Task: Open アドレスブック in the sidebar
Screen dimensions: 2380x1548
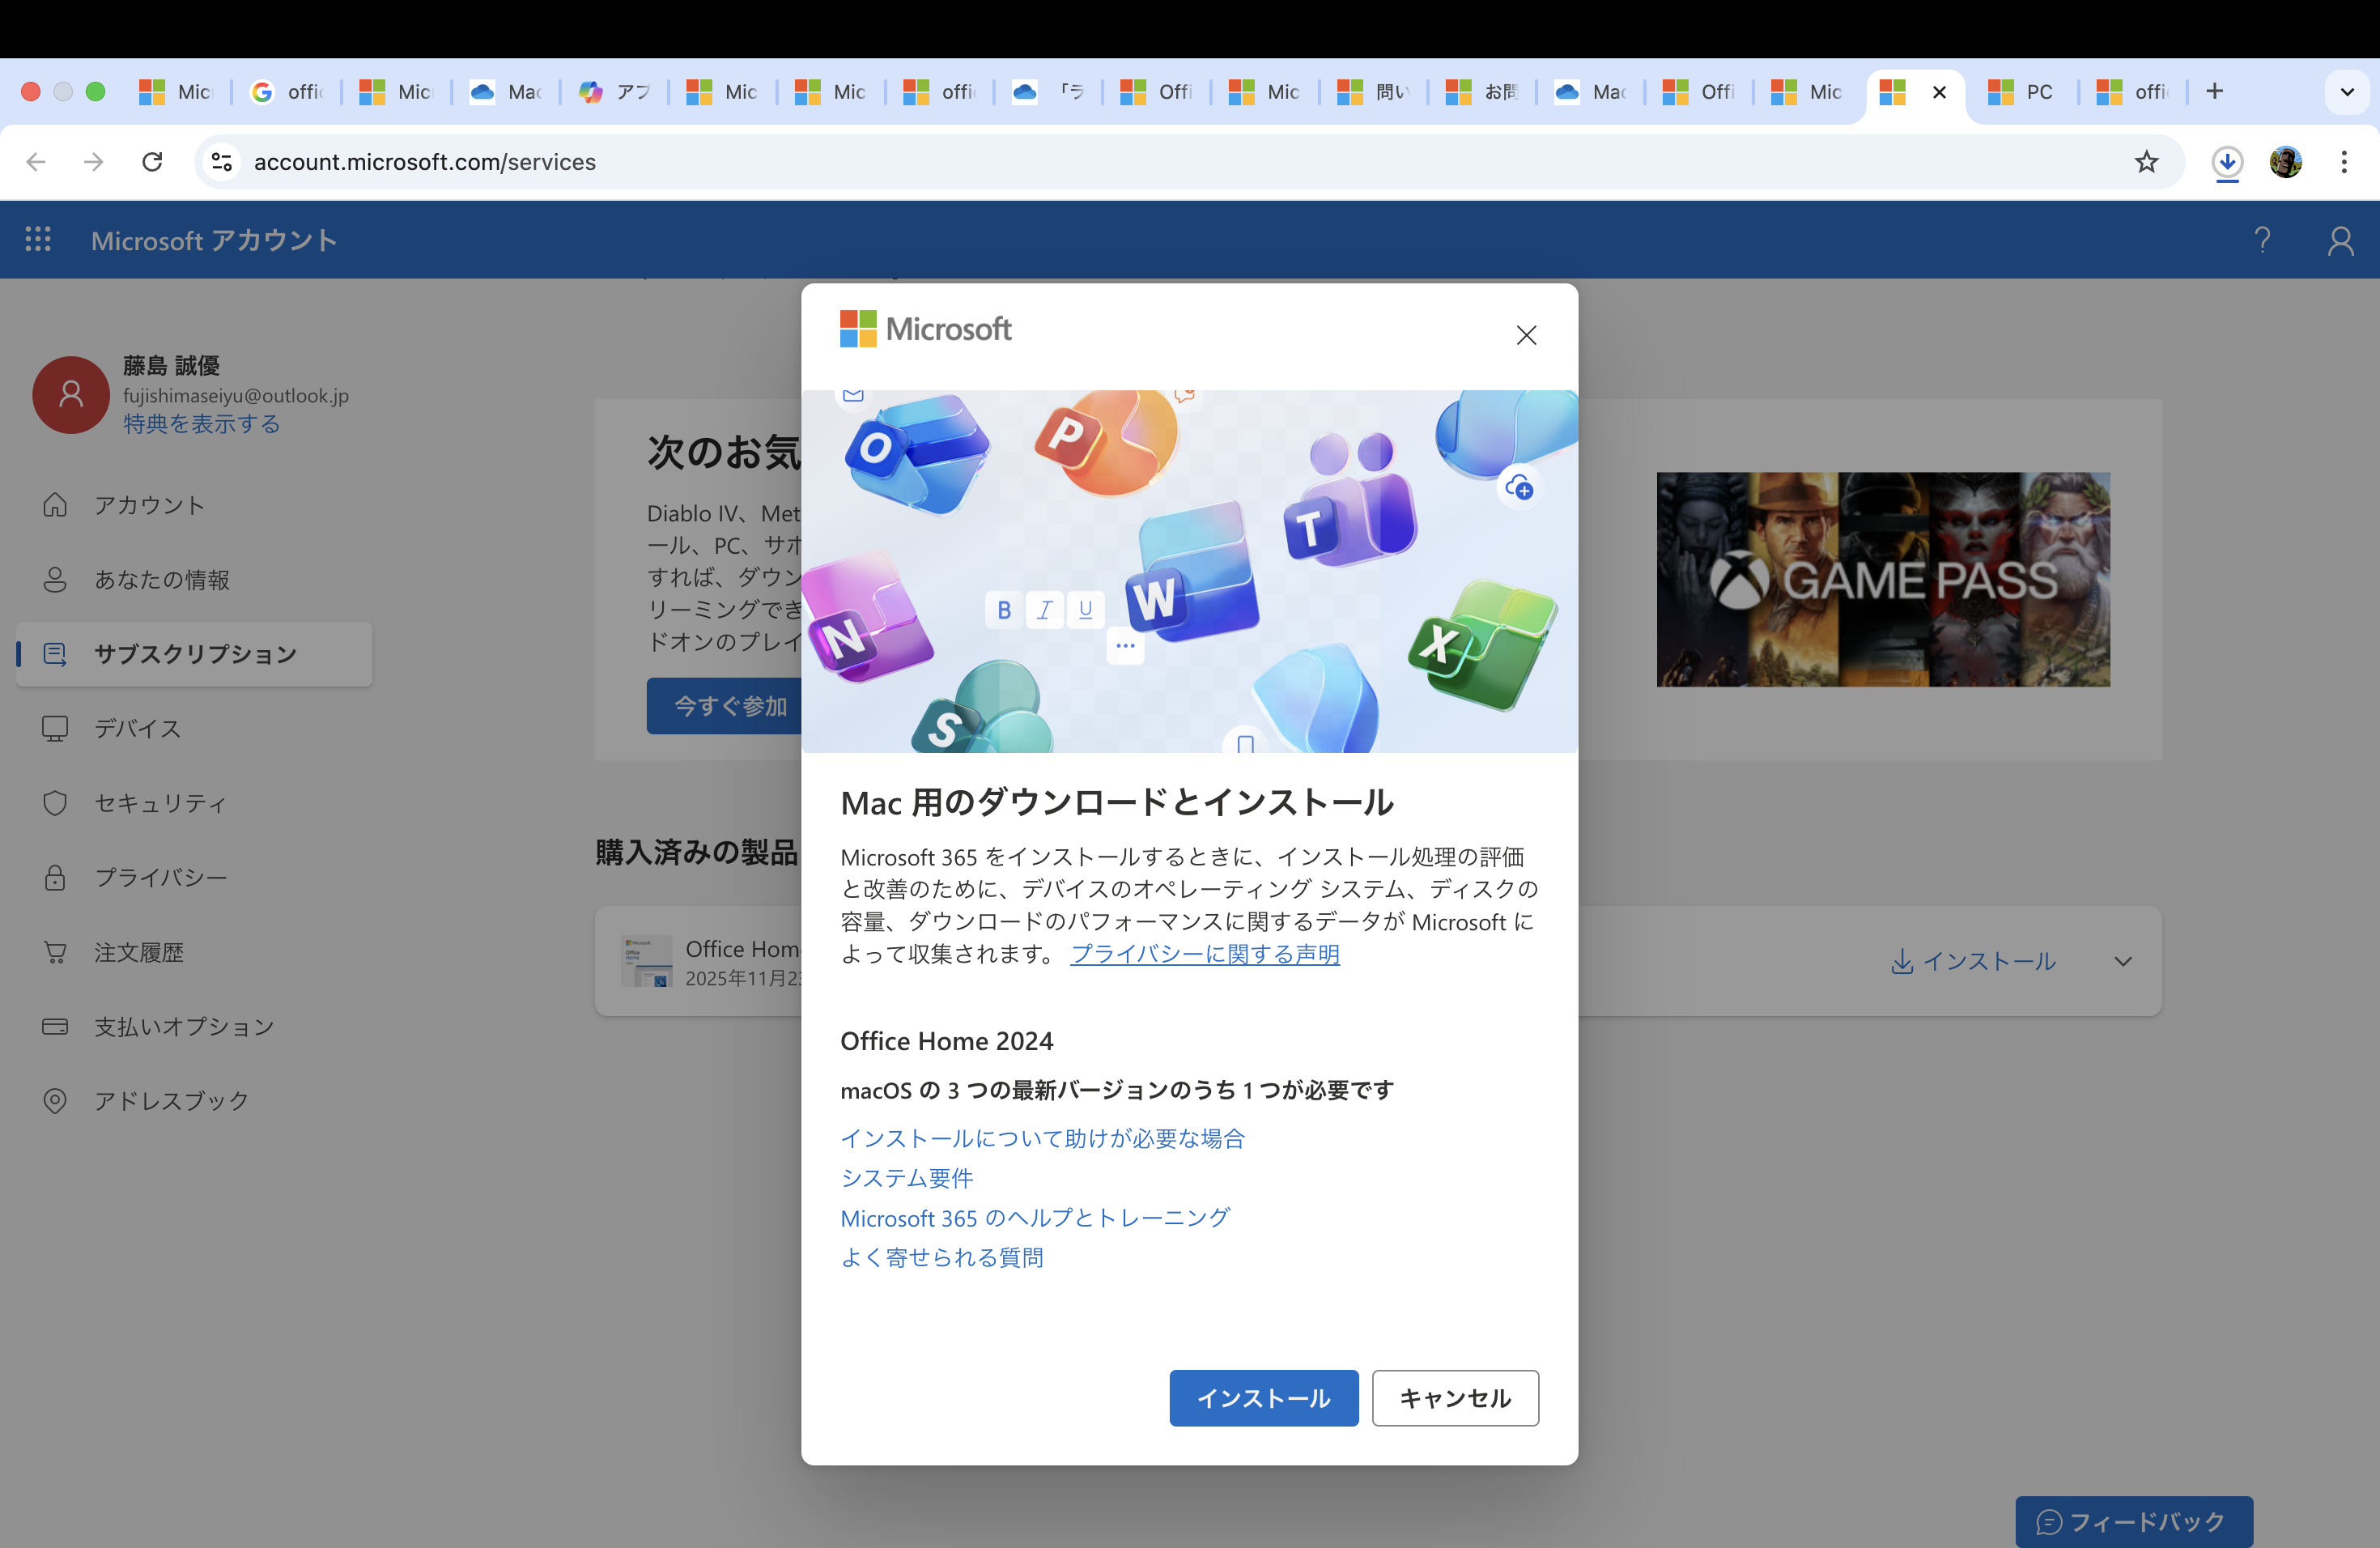Action: point(194,1101)
